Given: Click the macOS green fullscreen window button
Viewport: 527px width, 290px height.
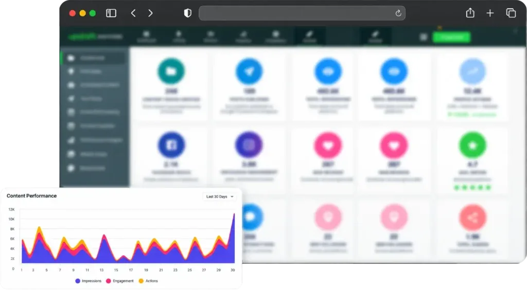Looking at the screenshot, I should [93, 13].
